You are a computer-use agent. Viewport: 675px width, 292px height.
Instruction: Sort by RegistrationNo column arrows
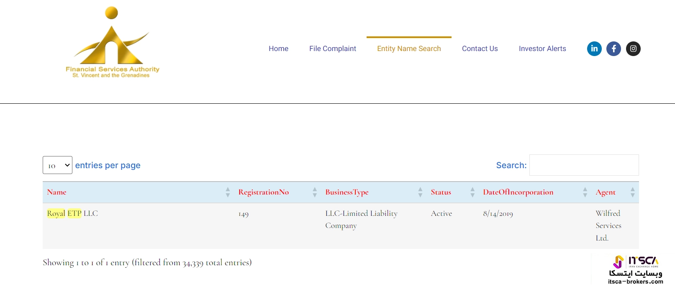click(x=315, y=192)
